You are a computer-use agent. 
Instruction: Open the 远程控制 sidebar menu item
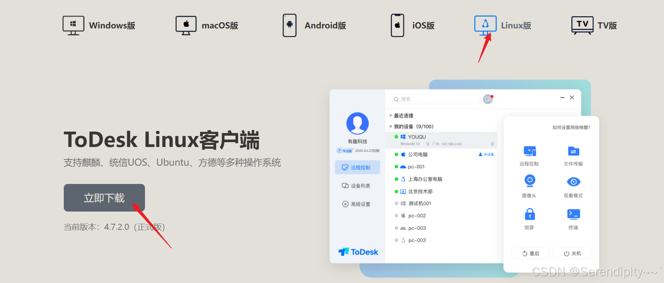(x=357, y=167)
